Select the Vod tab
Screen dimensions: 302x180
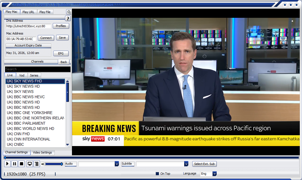click(22, 75)
